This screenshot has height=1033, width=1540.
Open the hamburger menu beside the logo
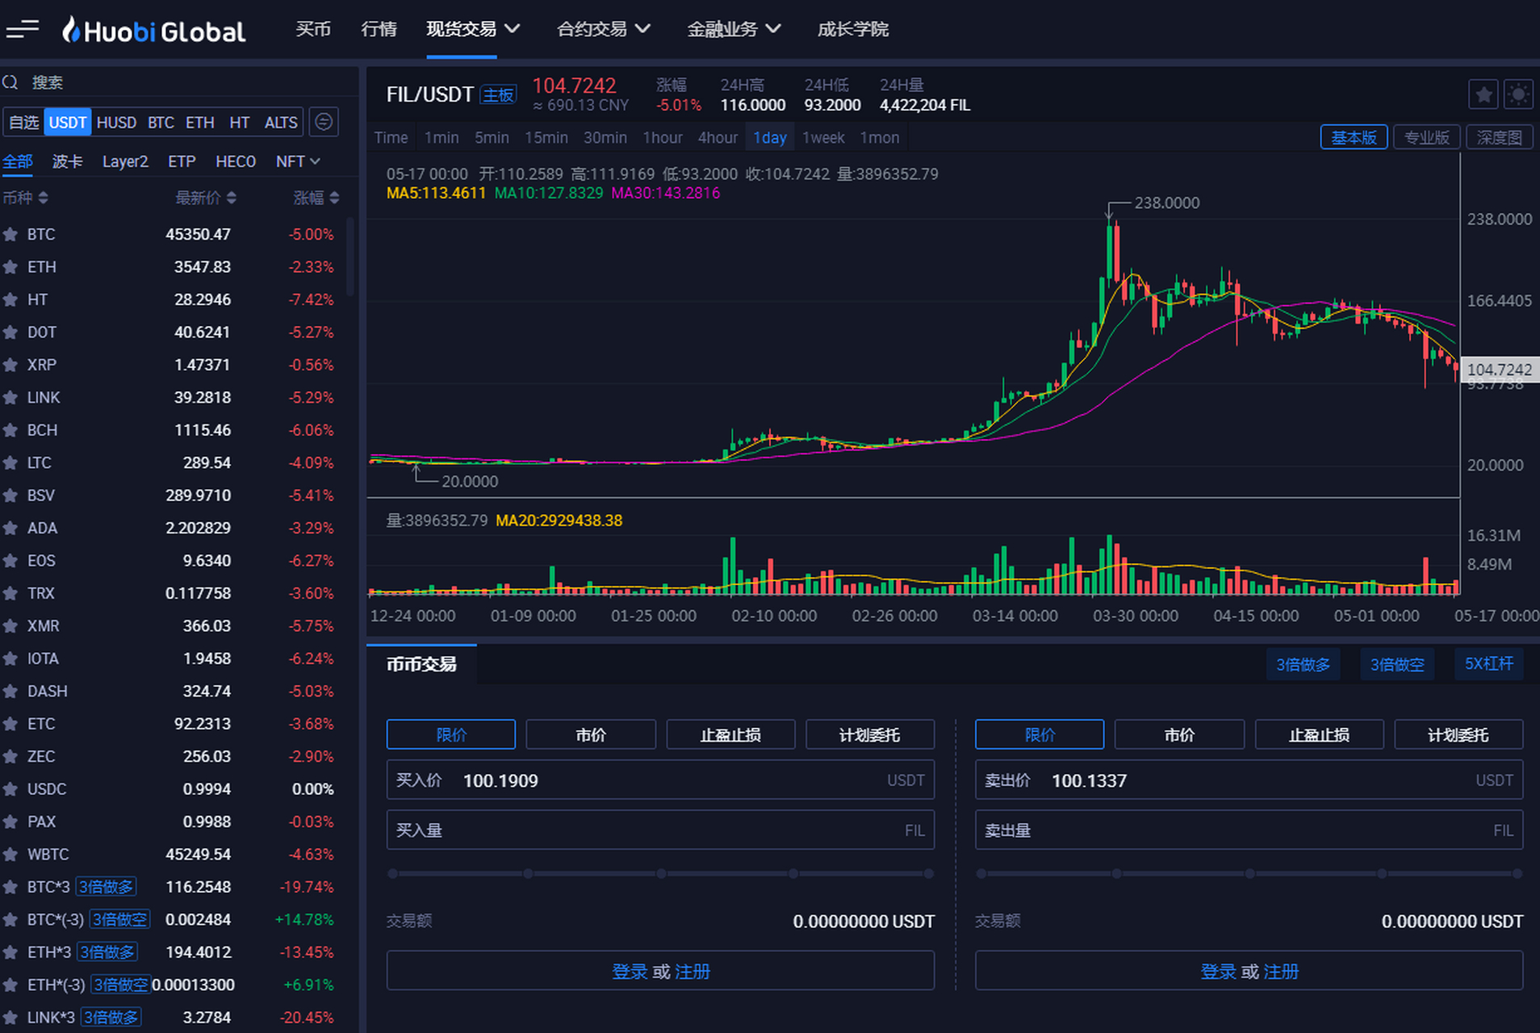point(22,30)
